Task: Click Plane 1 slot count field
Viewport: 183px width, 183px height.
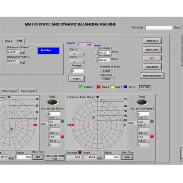Action: (x=54, y=114)
